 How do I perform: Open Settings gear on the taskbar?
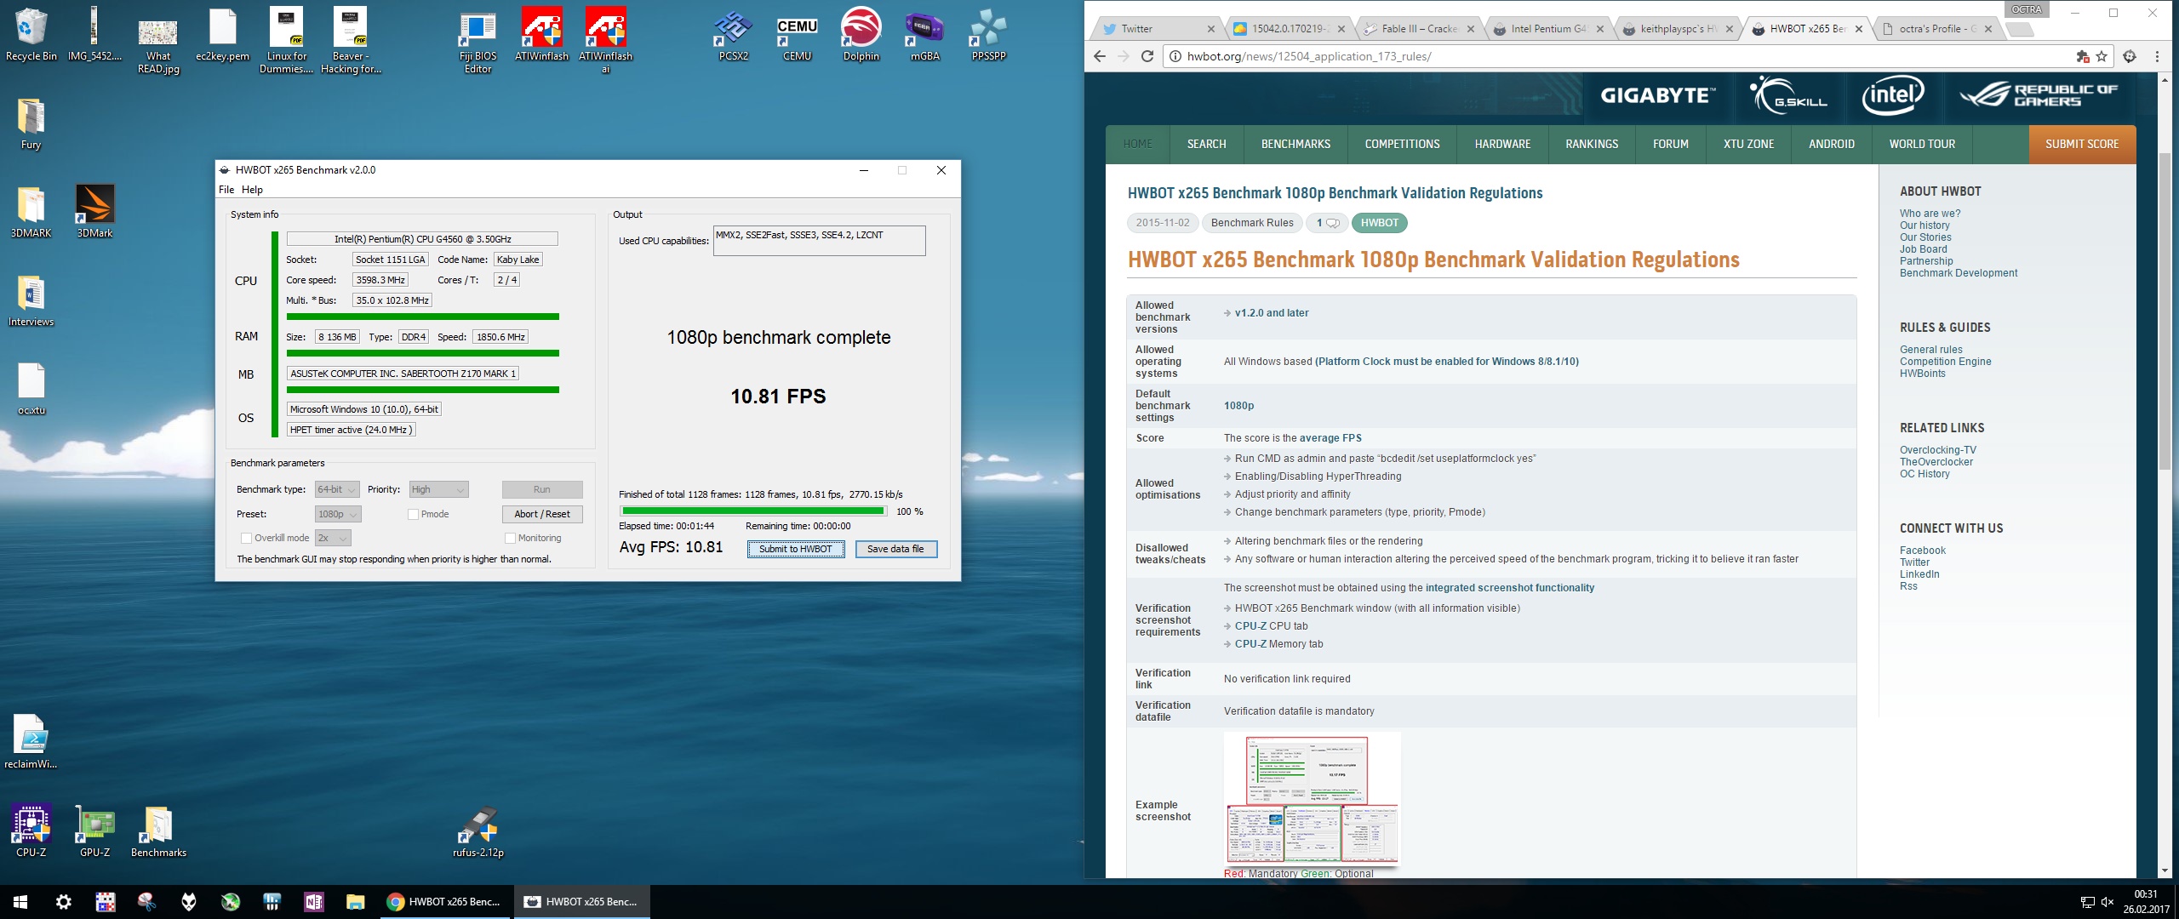click(63, 902)
